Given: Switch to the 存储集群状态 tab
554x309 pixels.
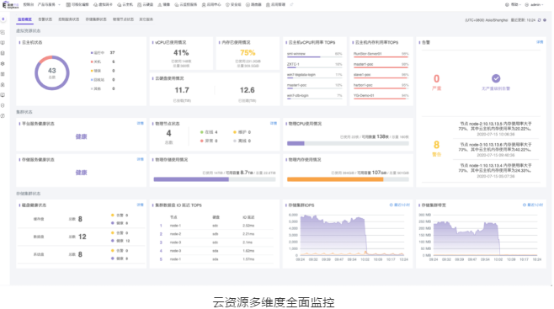Looking at the screenshot, I should click(x=96, y=19).
